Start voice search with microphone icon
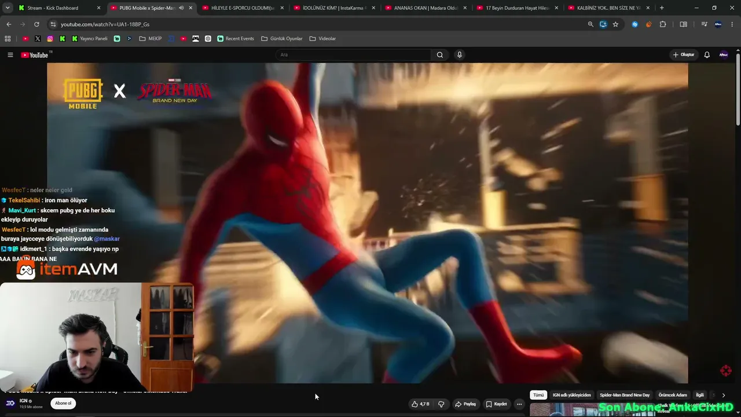This screenshot has height=417, width=741. point(460,55)
